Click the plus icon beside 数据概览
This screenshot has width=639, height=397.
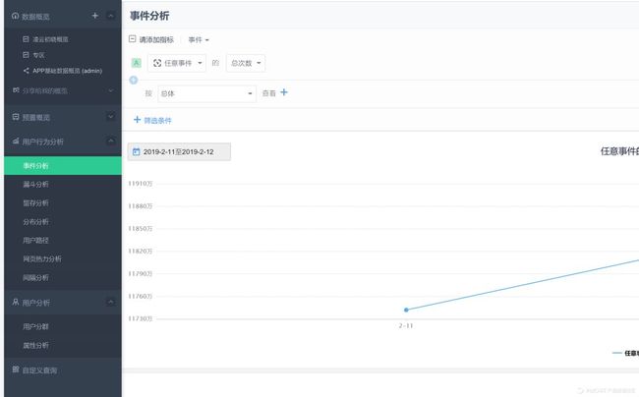tap(95, 16)
